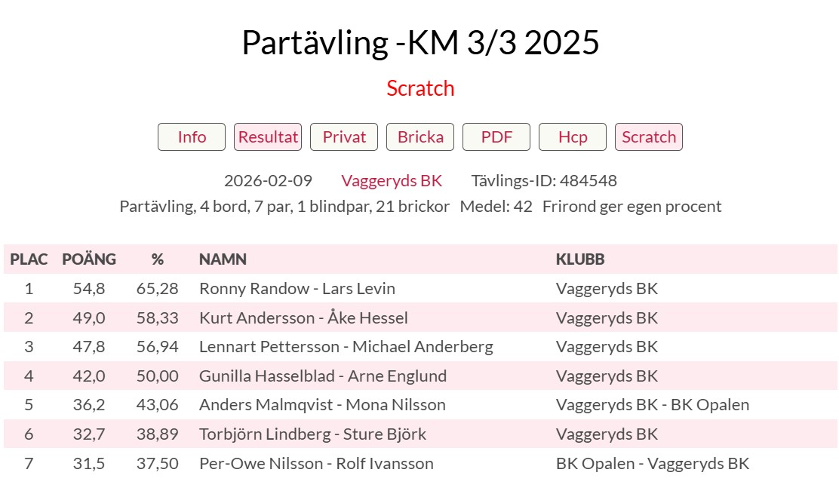The width and height of the screenshot is (839, 497).
Task: Open Torbjörn Lindberg - Sture Björk row
Action: click(x=312, y=434)
